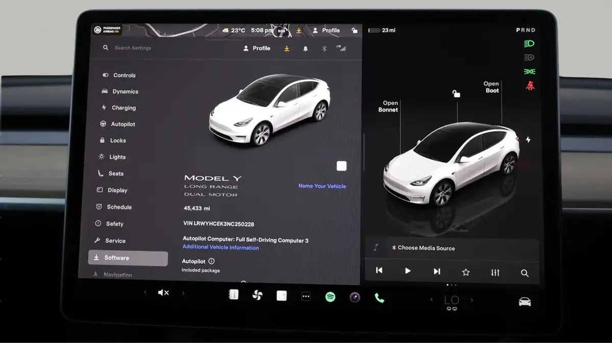
Task: Open Additional Vehicle Information link
Action: click(x=220, y=248)
